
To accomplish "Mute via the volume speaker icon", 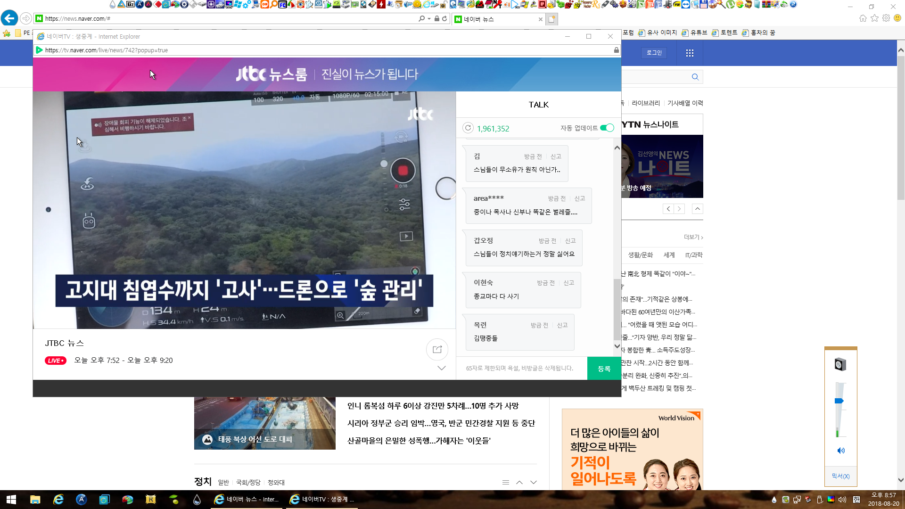I will pos(840,451).
